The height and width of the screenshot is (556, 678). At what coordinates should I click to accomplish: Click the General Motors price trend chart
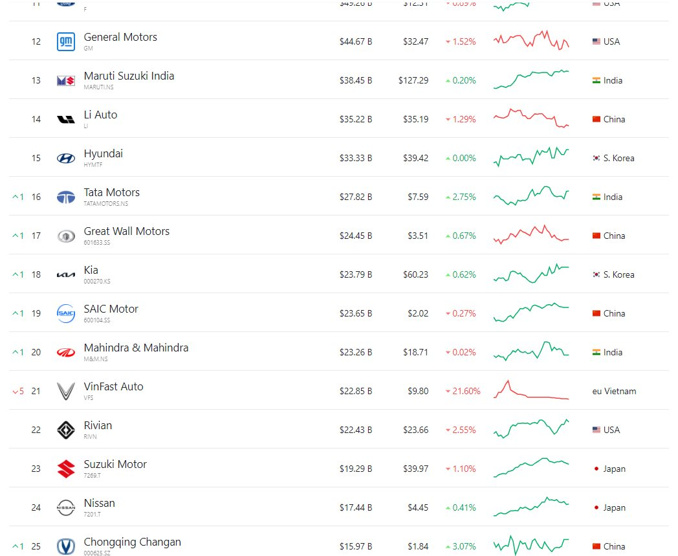point(531,40)
